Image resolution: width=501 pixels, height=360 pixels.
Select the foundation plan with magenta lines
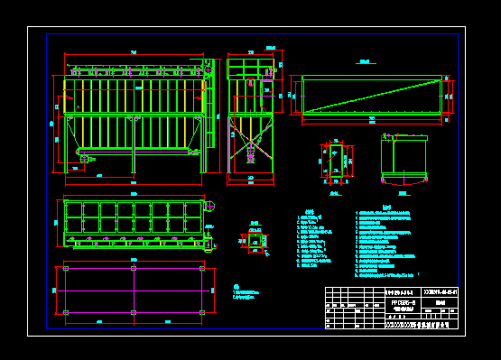click(x=135, y=291)
